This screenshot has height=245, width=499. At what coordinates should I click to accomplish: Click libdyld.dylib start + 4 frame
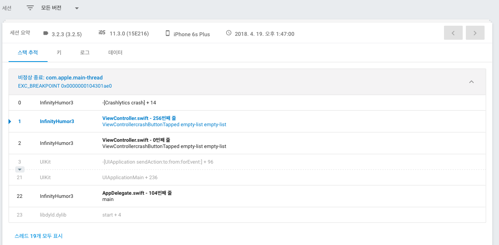tap(247, 215)
